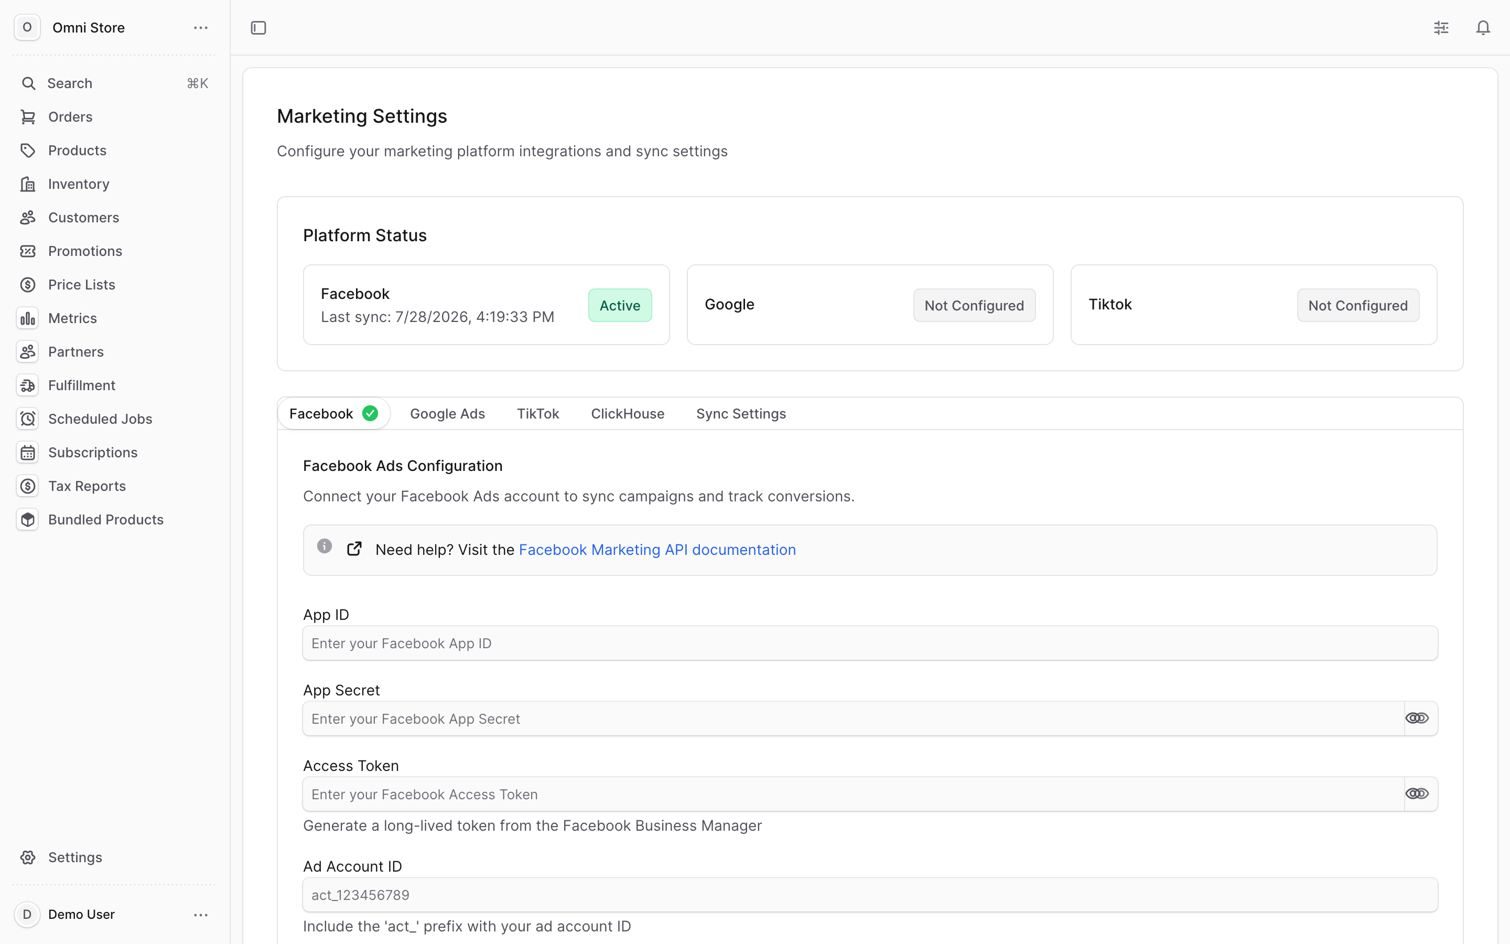The height and width of the screenshot is (944, 1510).
Task: Open Facebook Marketing API documentation link
Action: point(657,550)
